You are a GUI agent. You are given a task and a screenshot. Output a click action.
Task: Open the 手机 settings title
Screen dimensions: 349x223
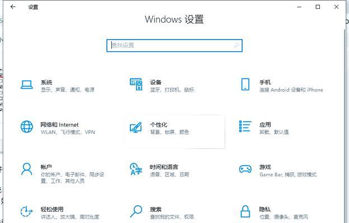click(x=265, y=83)
